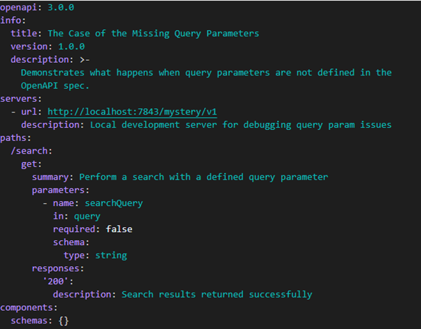Place cursor on the info key
421x329 pixels.
pyautogui.click(x=10, y=20)
